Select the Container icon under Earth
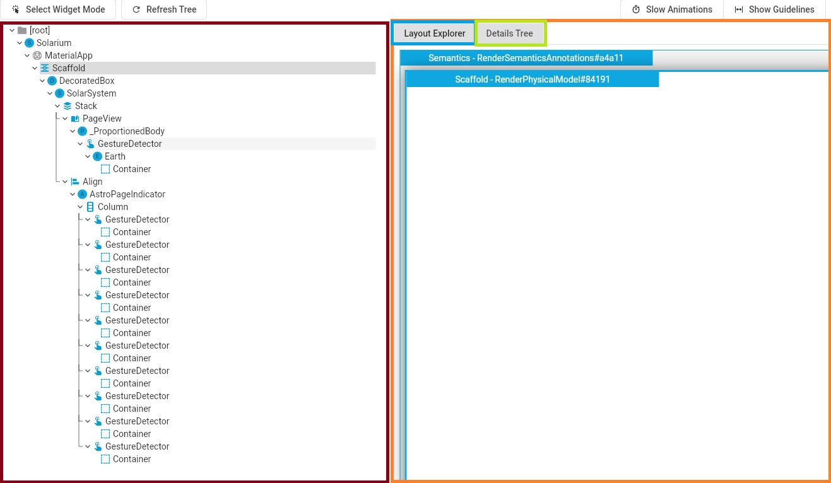 tap(105, 169)
